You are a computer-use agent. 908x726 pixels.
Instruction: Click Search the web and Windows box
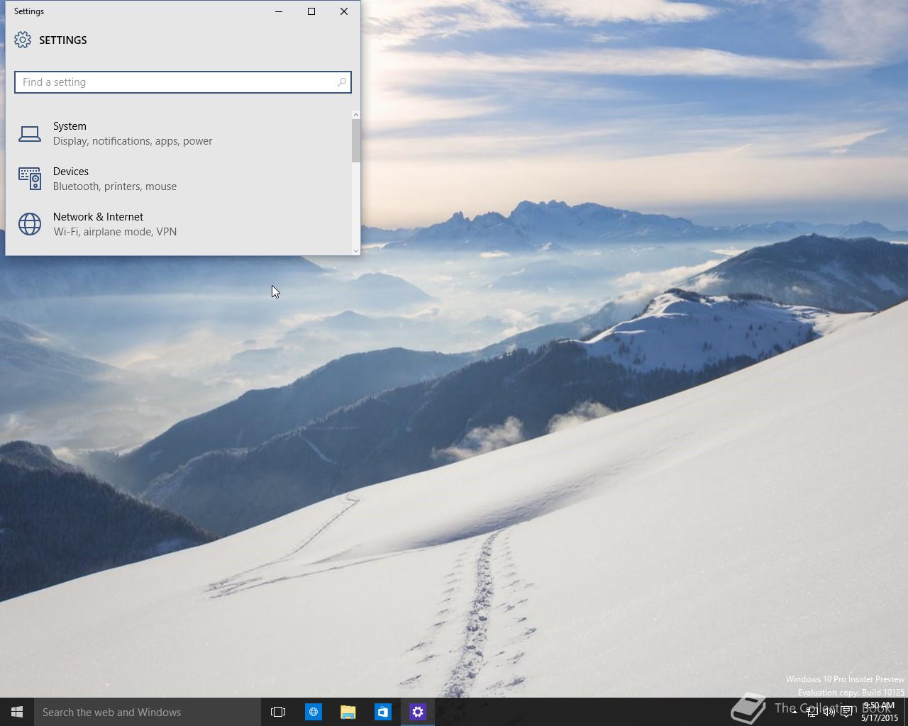pos(148,712)
